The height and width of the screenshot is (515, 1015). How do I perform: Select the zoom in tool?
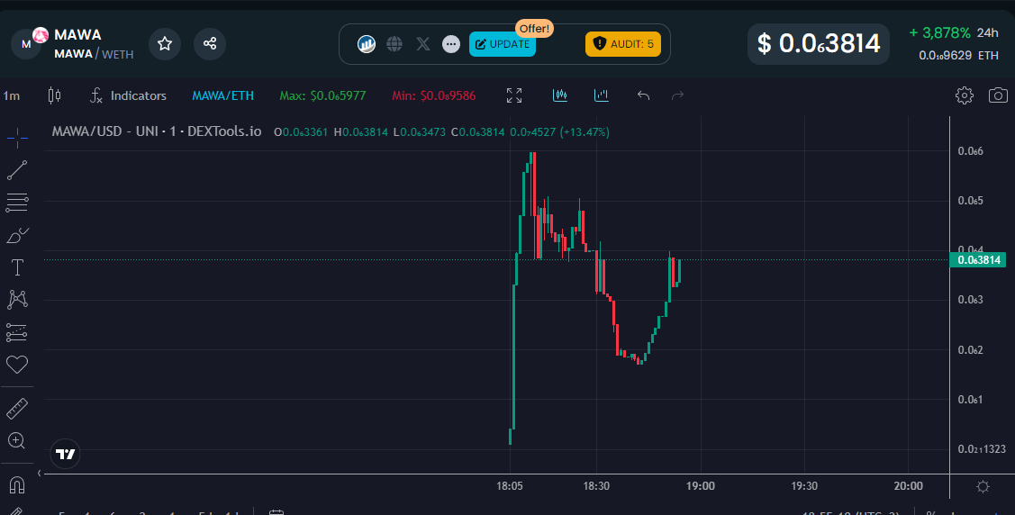click(17, 441)
